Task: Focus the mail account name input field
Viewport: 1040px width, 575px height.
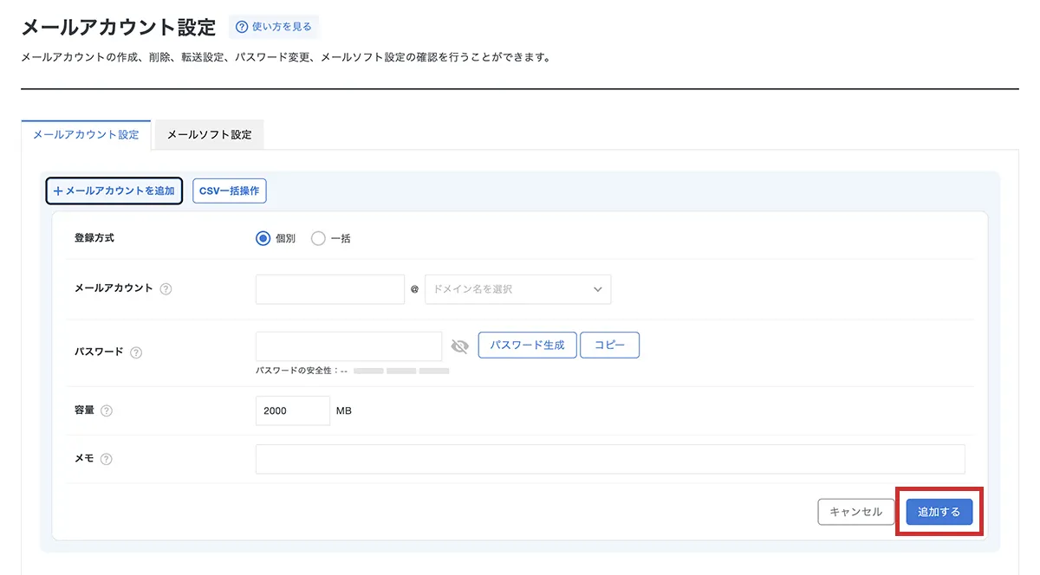Action: click(330, 289)
